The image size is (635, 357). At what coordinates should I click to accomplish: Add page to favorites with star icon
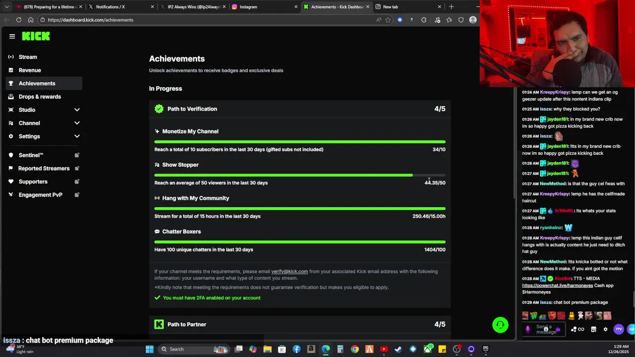pyautogui.click(x=388, y=20)
